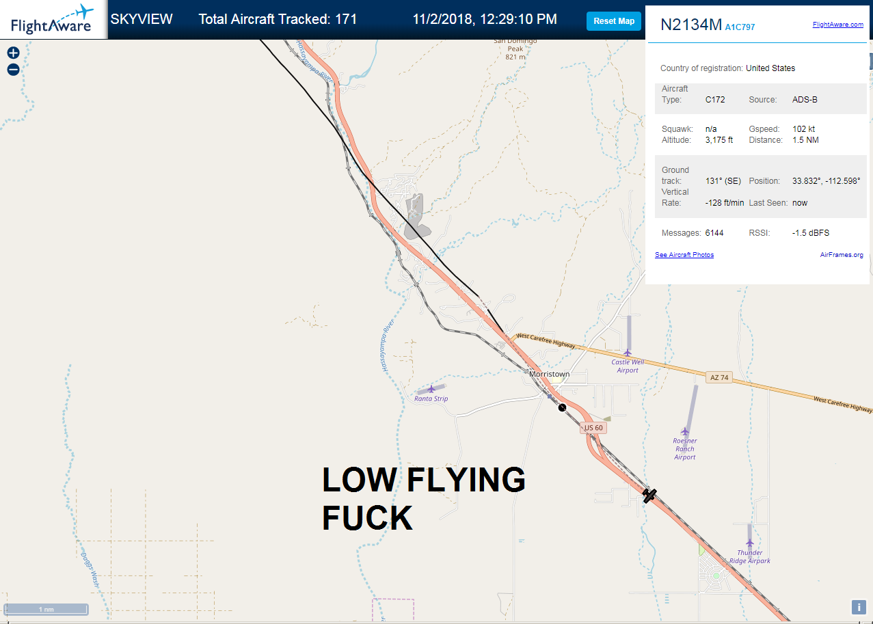The image size is (873, 624).
Task: Click the N2134M aircraft registration title
Action: [x=691, y=25]
